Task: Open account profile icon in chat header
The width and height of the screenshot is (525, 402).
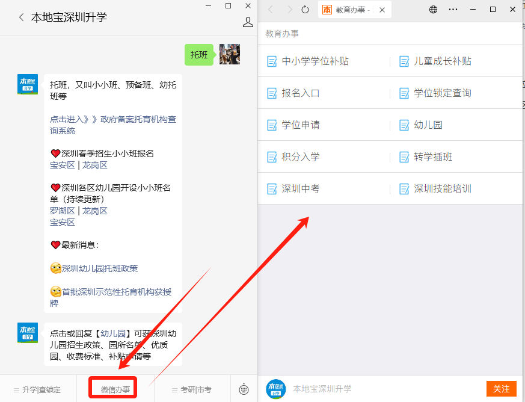Action: tap(248, 22)
